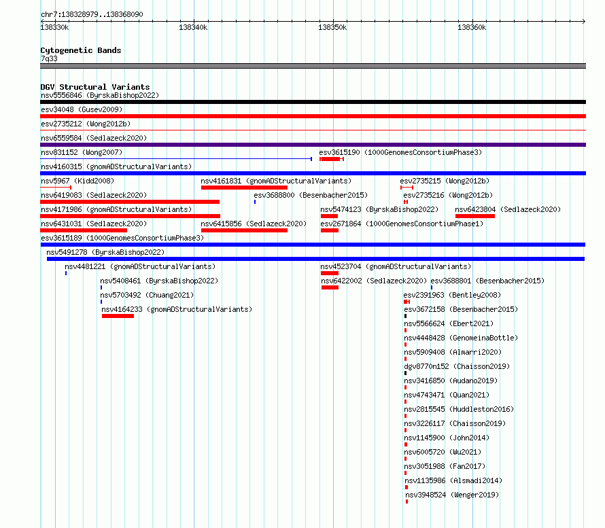
Task: Select the purple nsv6559584 variant bar
Action: coord(313,145)
